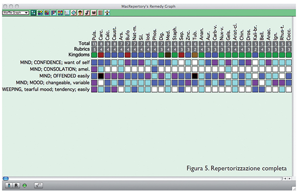Select the four-square waffle grid icon
This screenshot has width=298, height=194.
33,13
